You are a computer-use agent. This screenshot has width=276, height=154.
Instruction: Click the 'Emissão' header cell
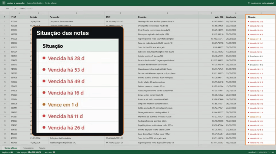coord(39,17)
